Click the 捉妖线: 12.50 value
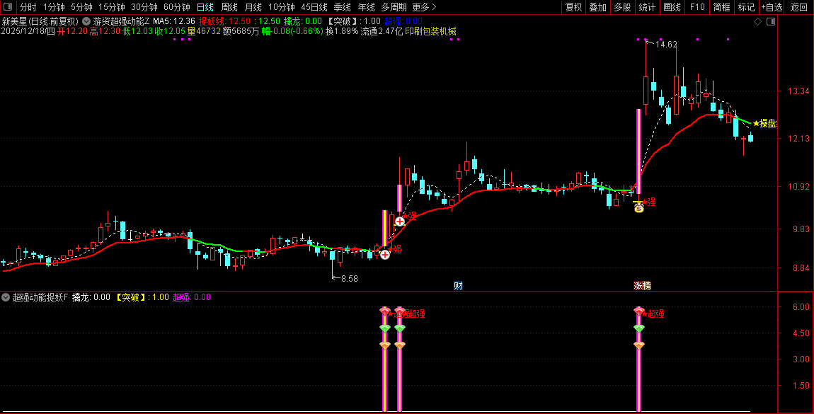This screenshot has width=814, height=414. click(225, 21)
